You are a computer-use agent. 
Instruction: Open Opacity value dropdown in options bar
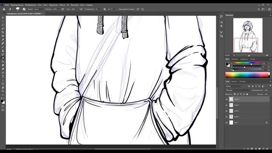coord(59,9)
